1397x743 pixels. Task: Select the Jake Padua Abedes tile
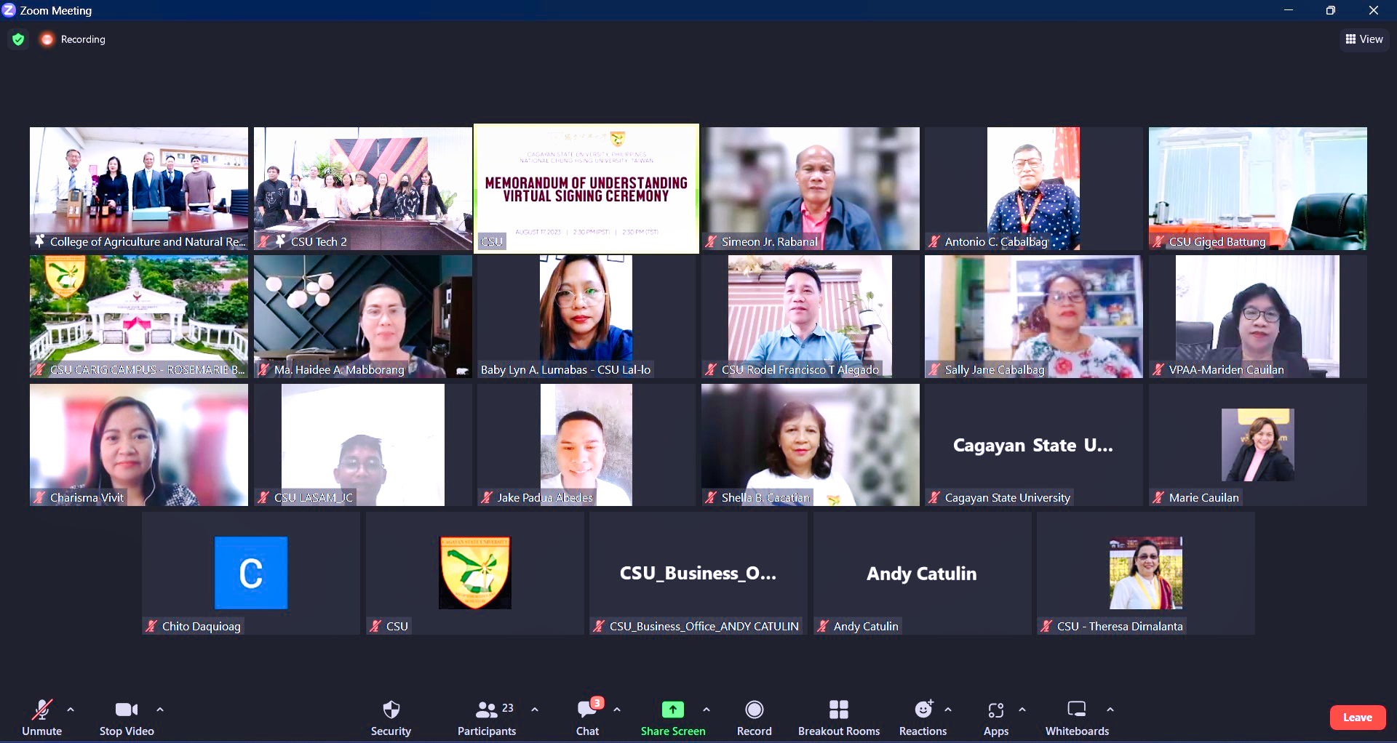coord(586,445)
